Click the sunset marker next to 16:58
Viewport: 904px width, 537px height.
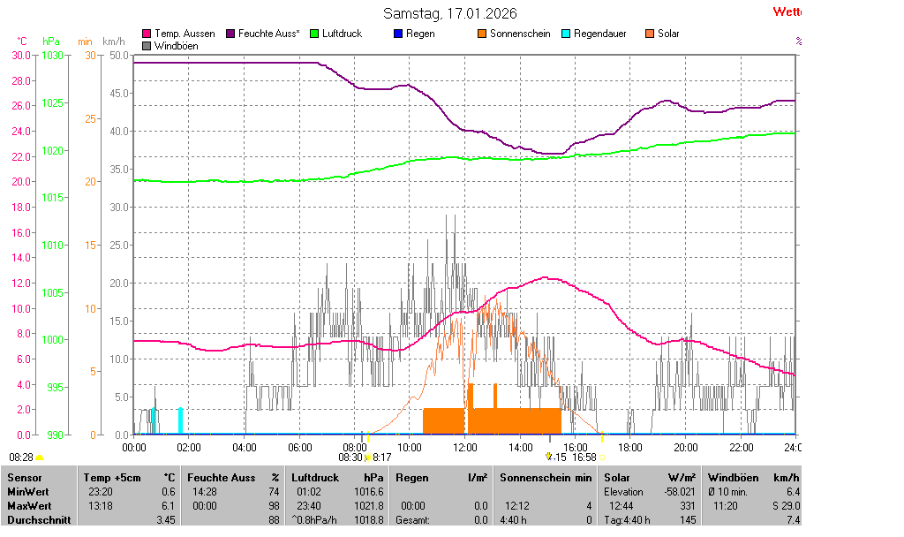[603, 458]
